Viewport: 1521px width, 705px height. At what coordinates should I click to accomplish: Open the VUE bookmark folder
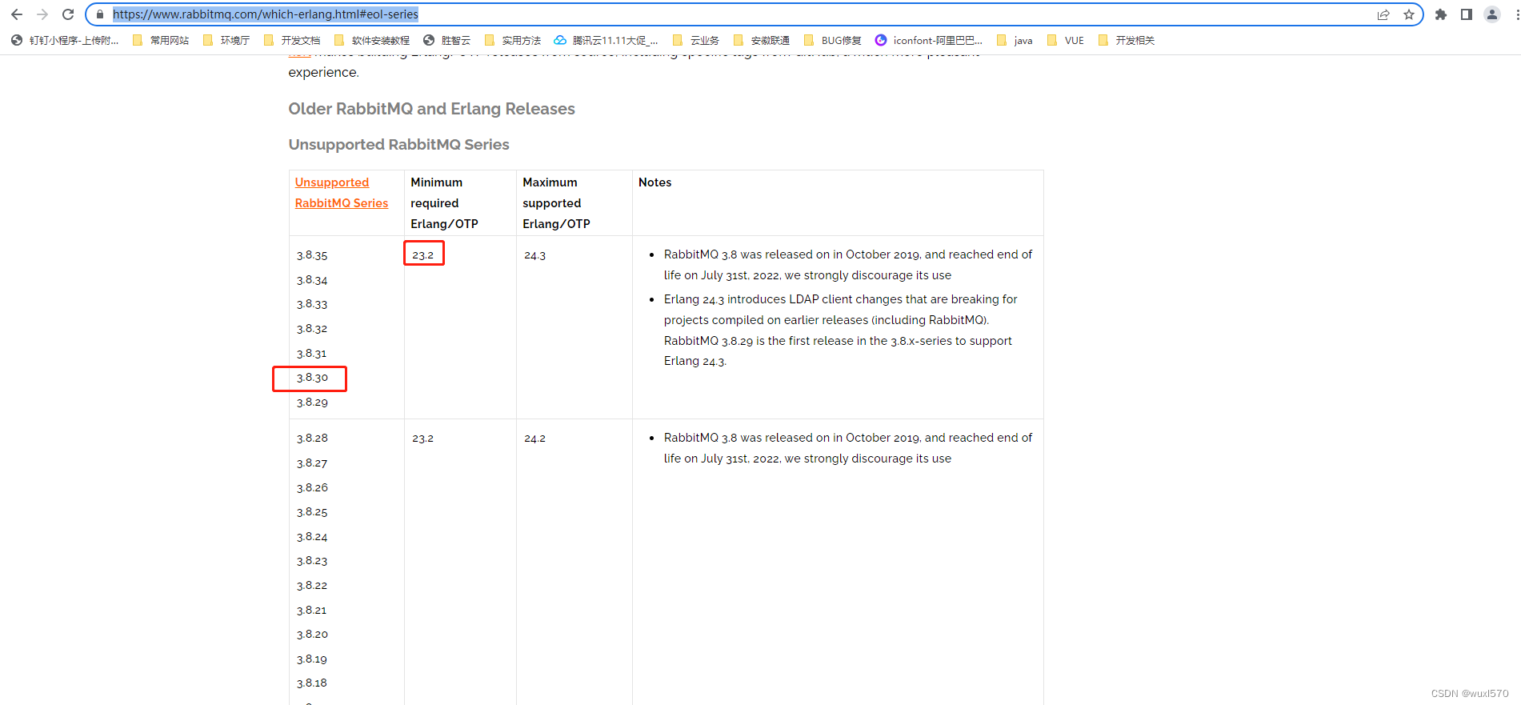tap(1066, 40)
